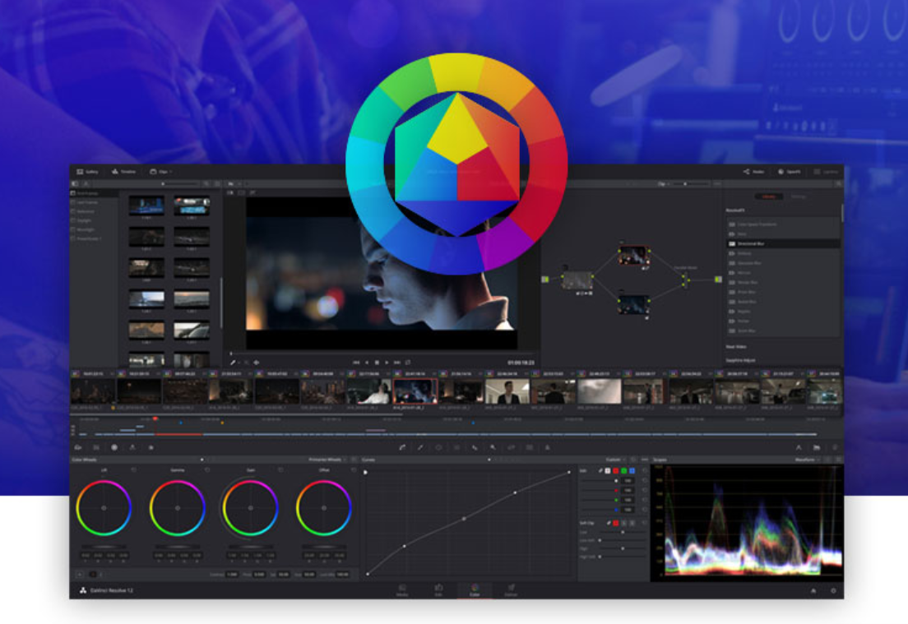This screenshot has height=624, width=908.
Task: Select the qualifier picker tool under viewer
Action: pos(234,363)
